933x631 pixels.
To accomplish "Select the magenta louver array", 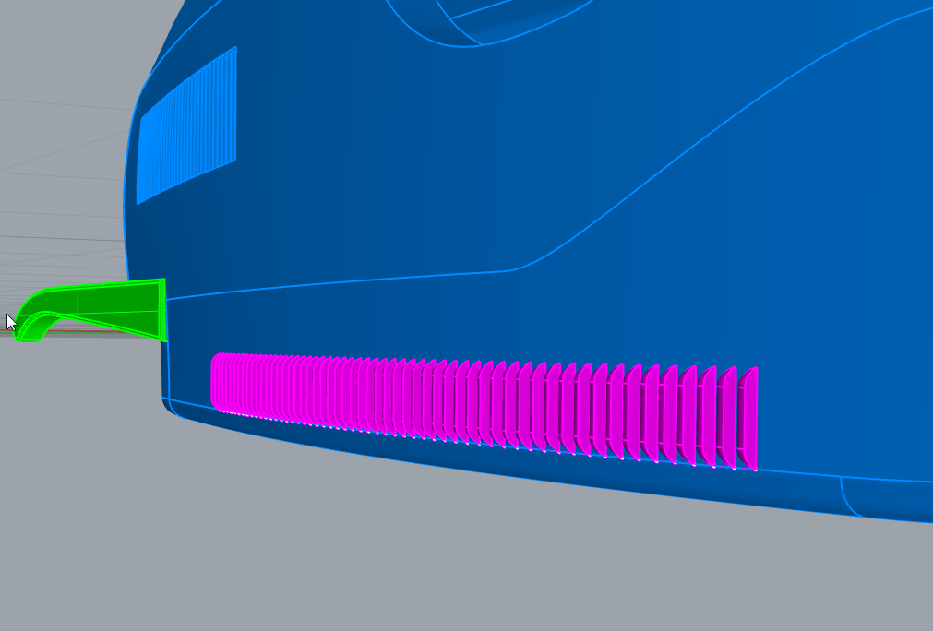I will coord(484,410).
